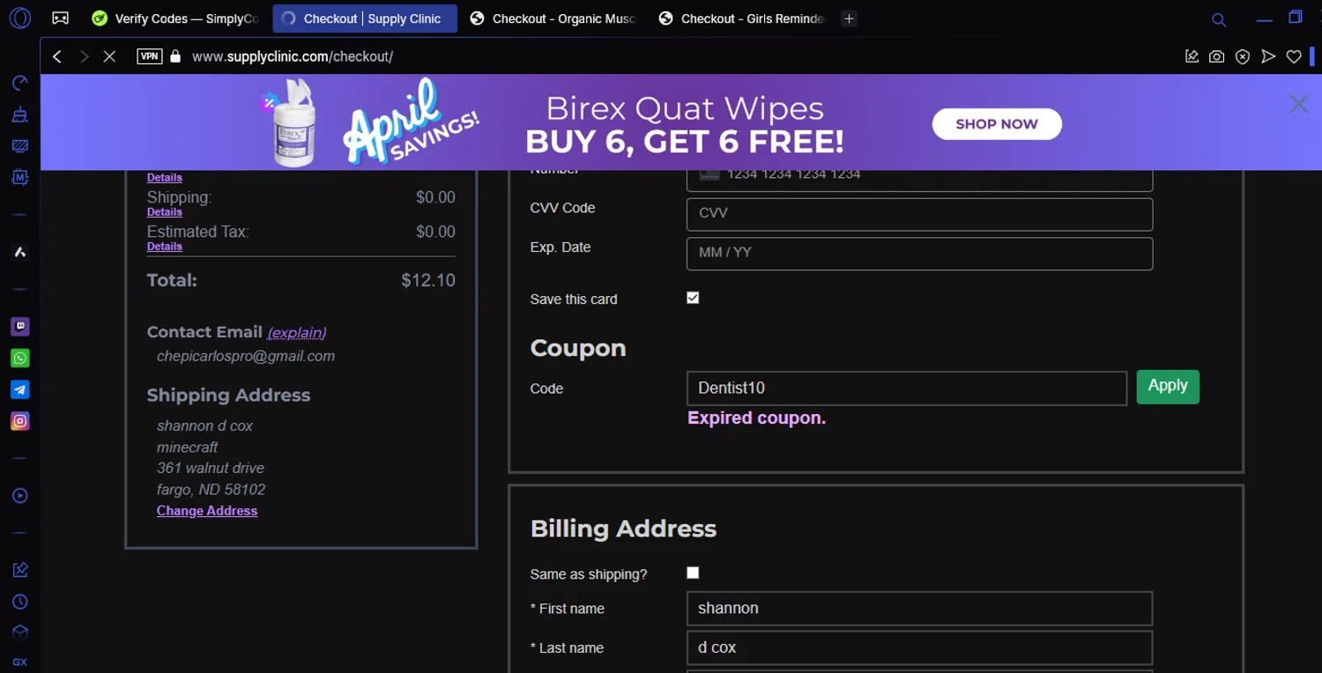The height and width of the screenshot is (673, 1322).
Task: Open the GX Control speedometer panel
Action: pos(20,83)
